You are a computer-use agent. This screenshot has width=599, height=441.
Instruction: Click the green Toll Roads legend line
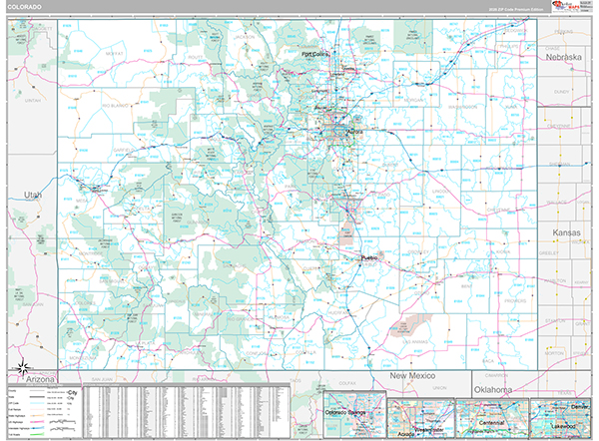pyautogui.click(x=37, y=434)
